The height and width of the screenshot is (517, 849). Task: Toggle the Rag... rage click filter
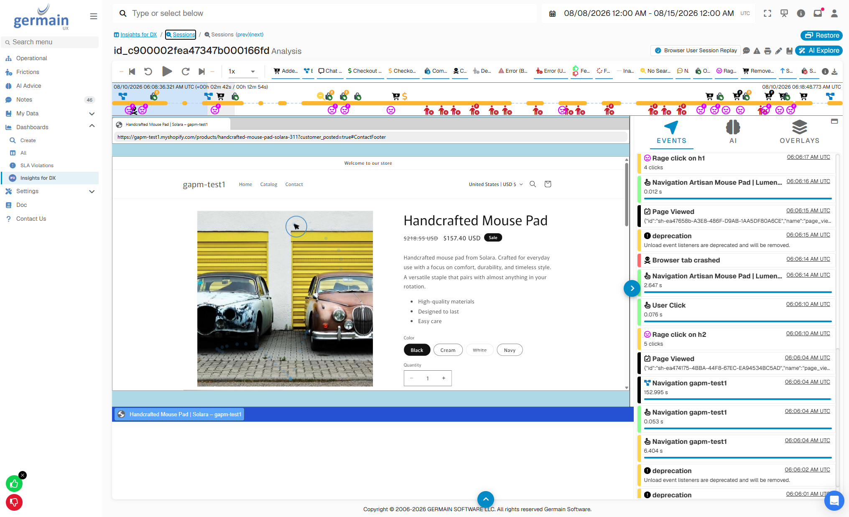coord(727,71)
